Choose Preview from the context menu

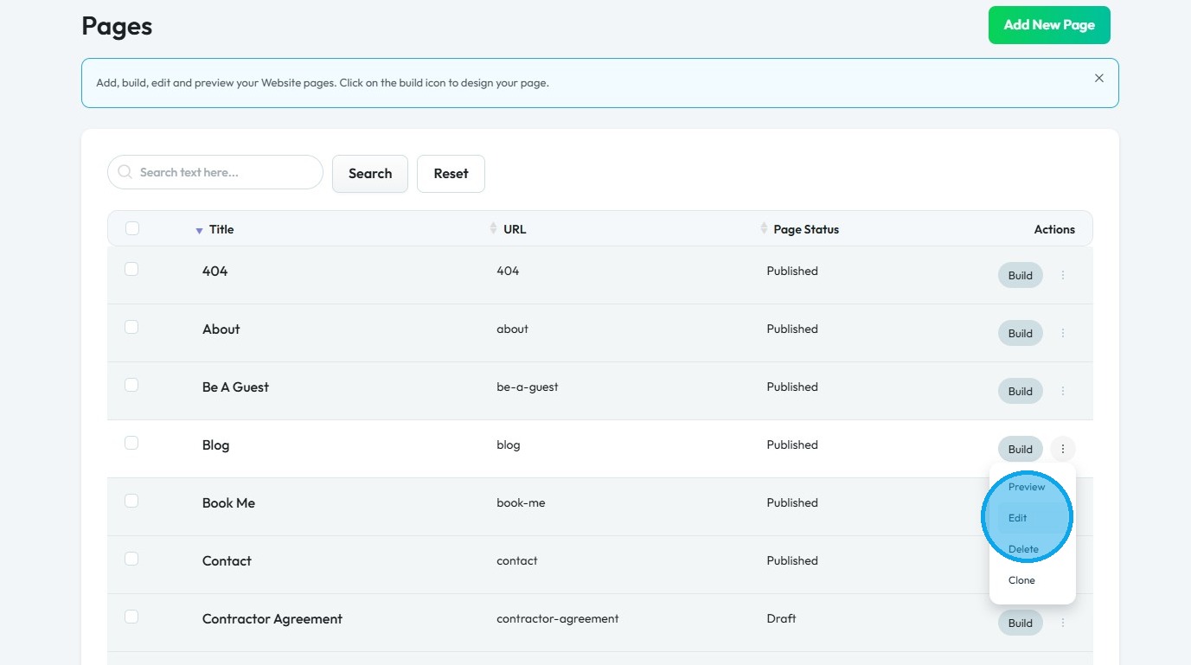point(1027,487)
